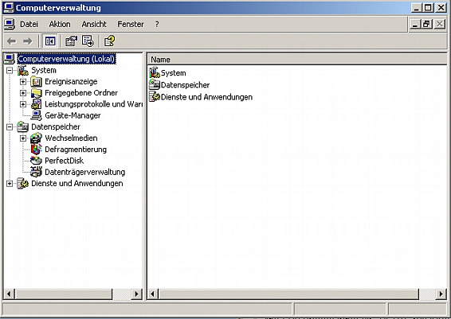Click the System icon in right pane
Image resolution: width=451 pixels, height=319 pixels.
click(155, 72)
